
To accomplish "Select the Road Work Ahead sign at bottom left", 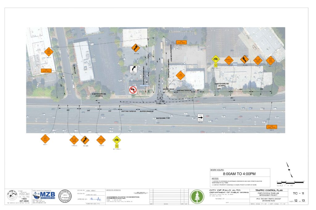I will pos(45,139).
